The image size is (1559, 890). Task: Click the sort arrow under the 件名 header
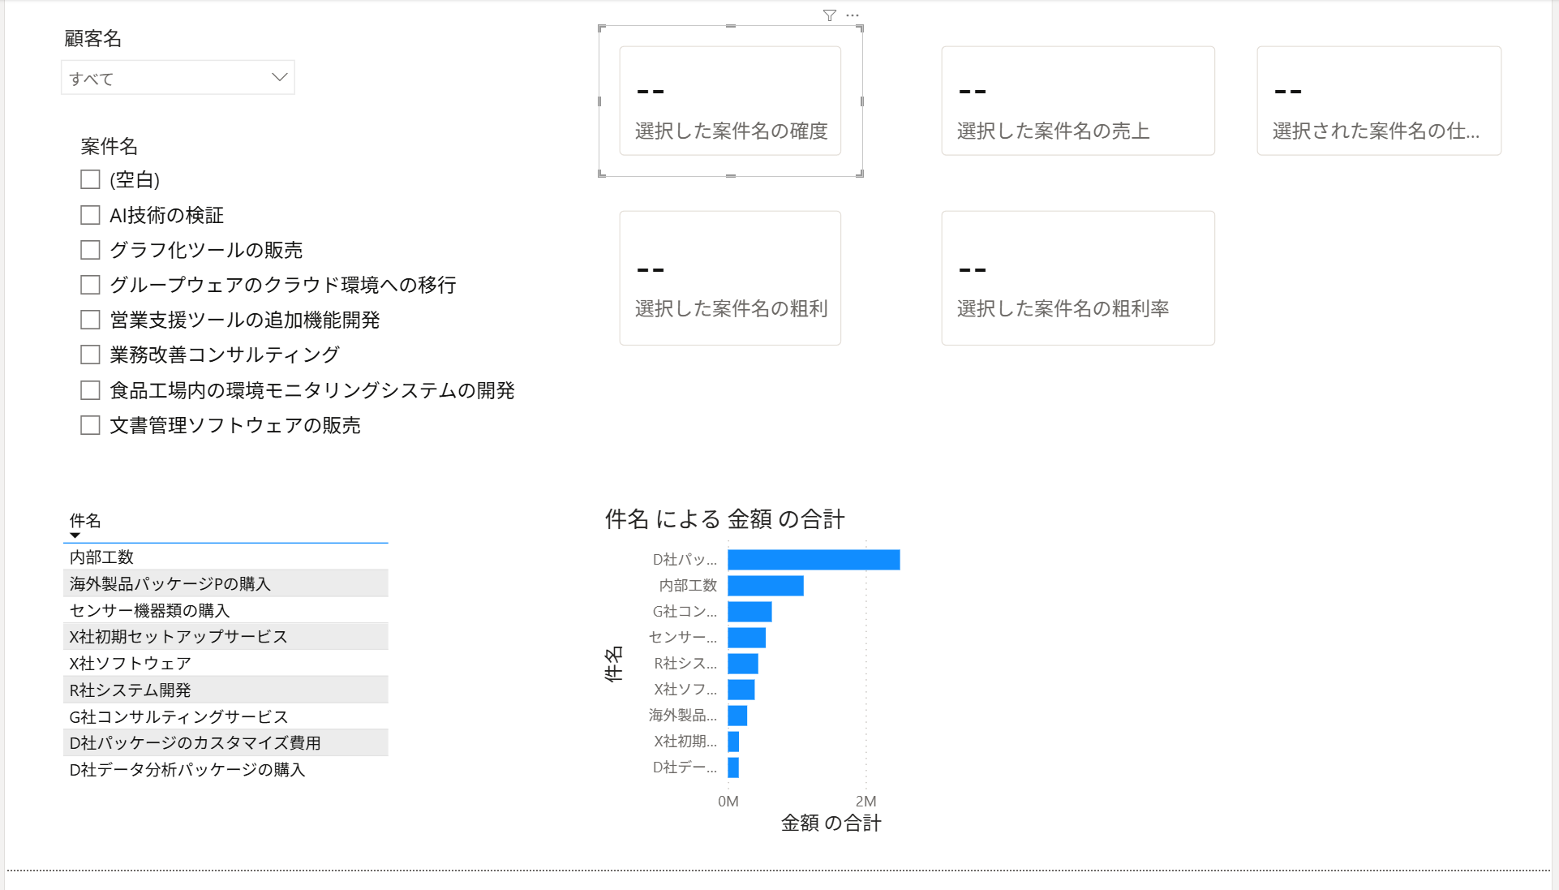click(x=75, y=535)
